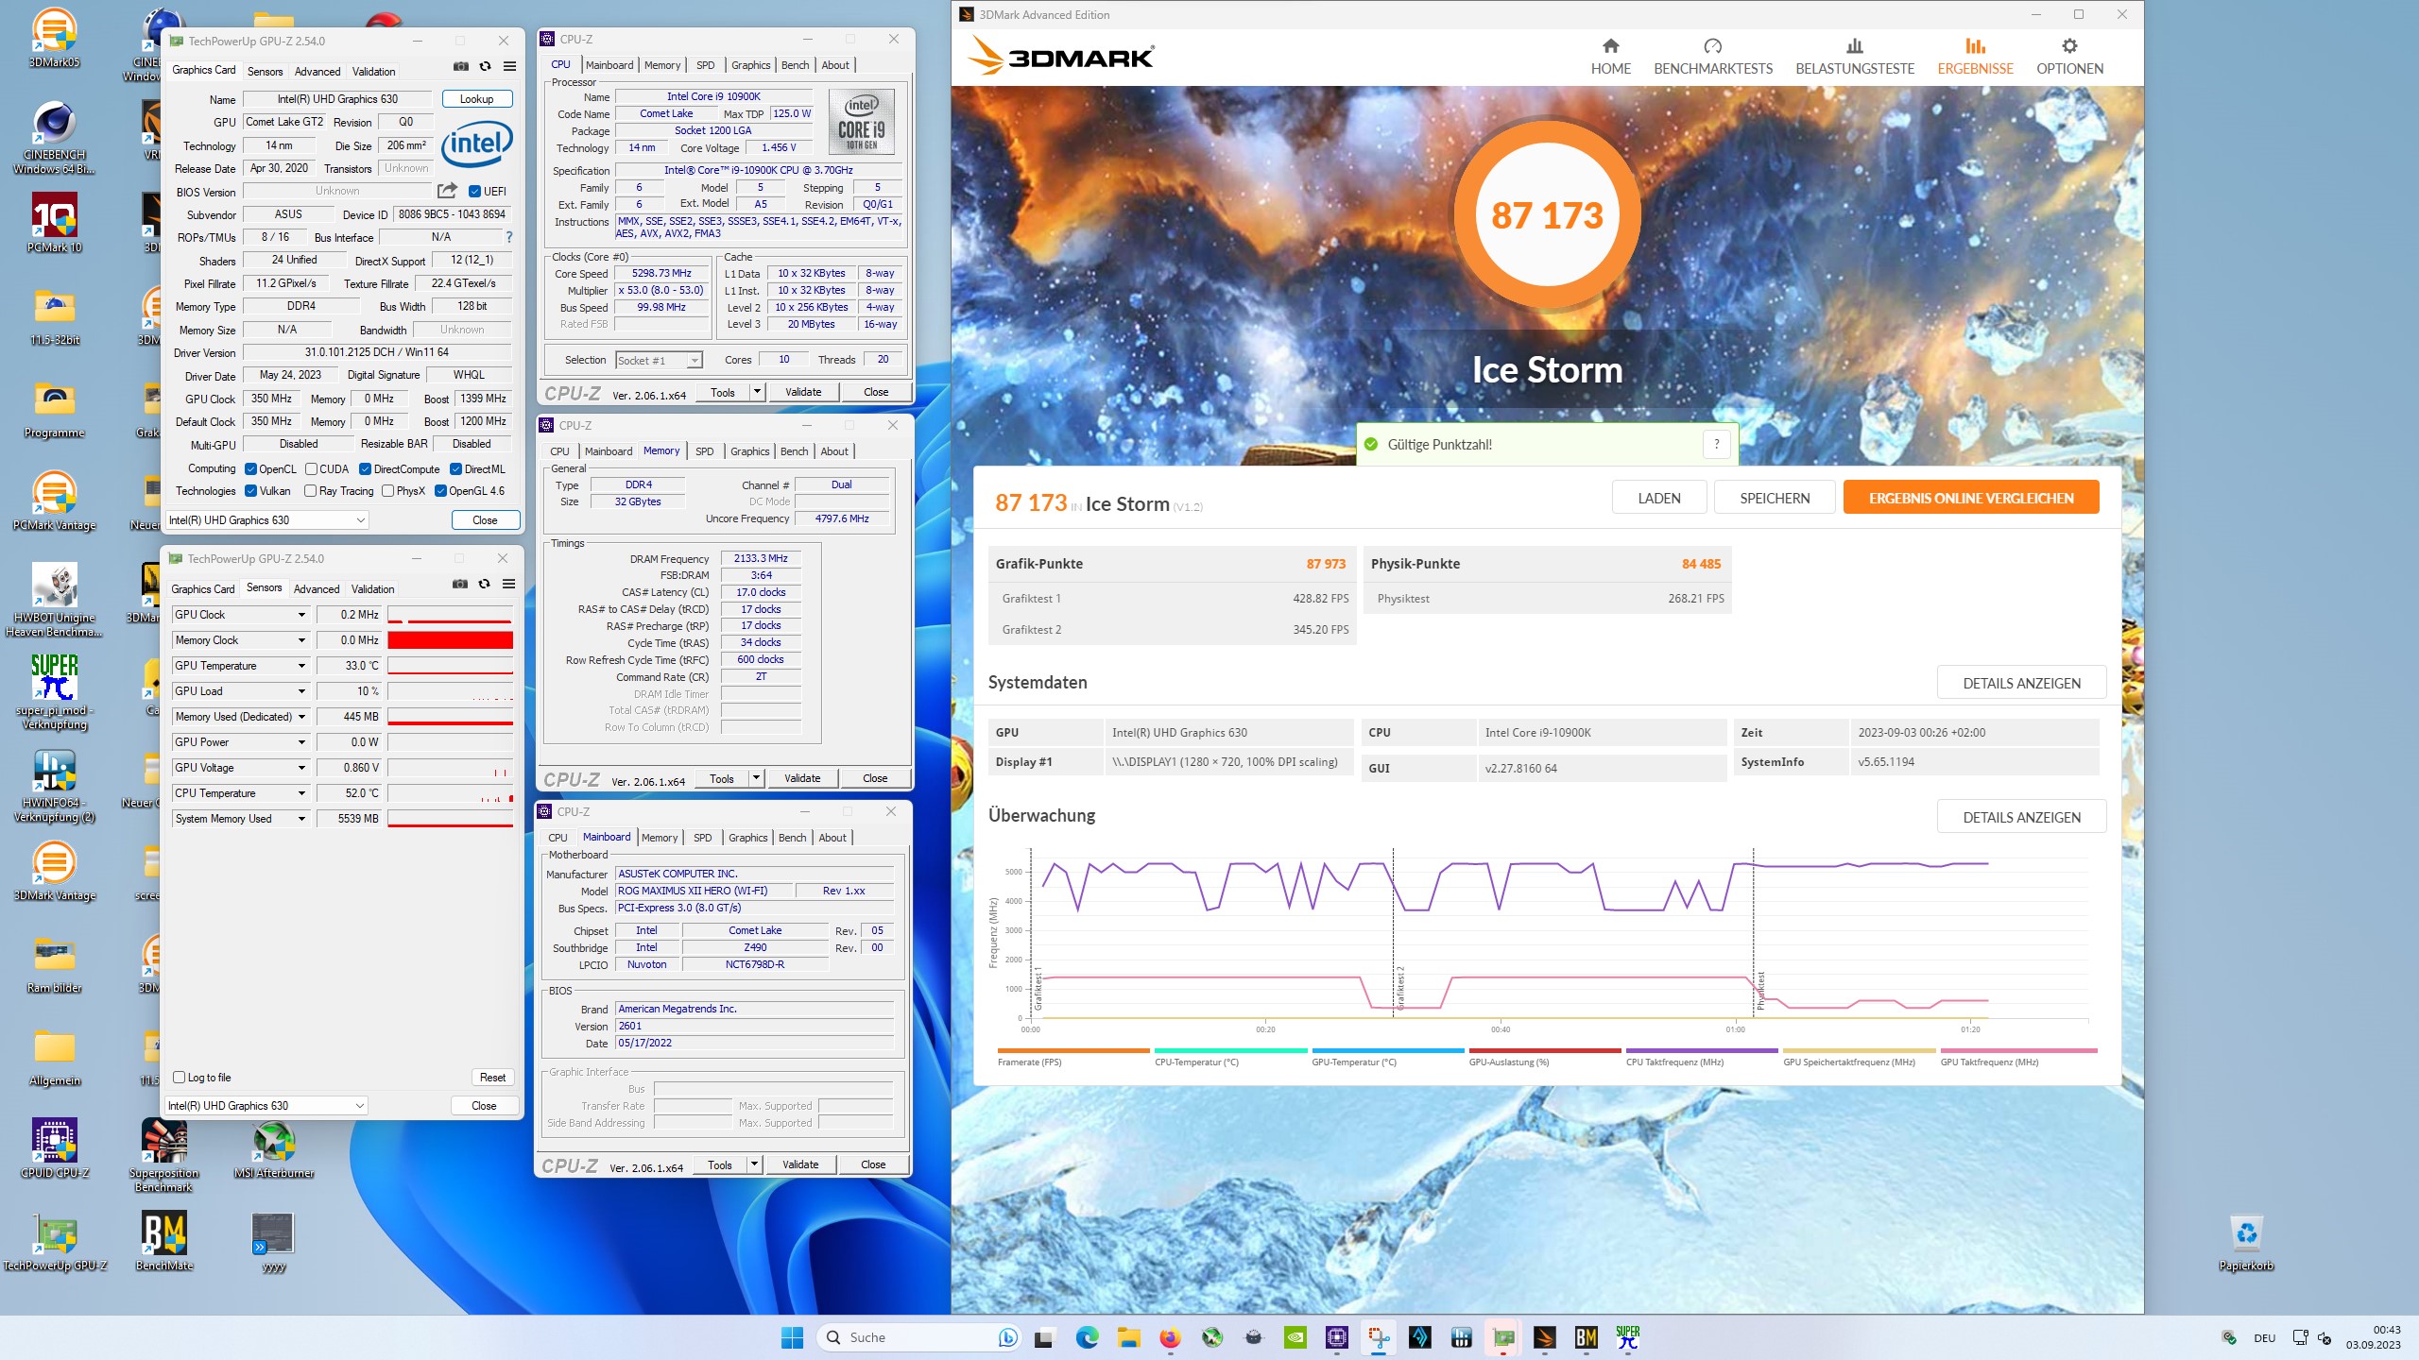Click Suche taskbar search field
The width and height of the screenshot is (2419, 1360).
click(x=917, y=1337)
